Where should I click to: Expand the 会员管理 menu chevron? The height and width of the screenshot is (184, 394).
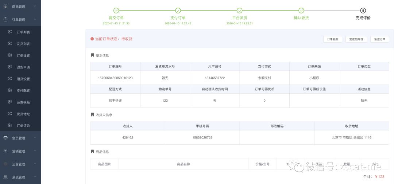pyautogui.click(x=35, y=138)
